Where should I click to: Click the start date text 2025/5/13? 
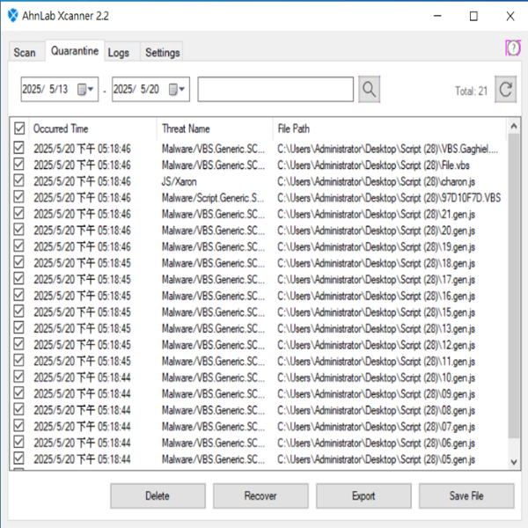click(x=45, y=89)
